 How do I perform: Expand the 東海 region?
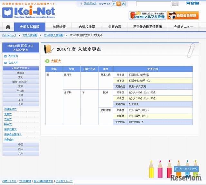[21, 100]
